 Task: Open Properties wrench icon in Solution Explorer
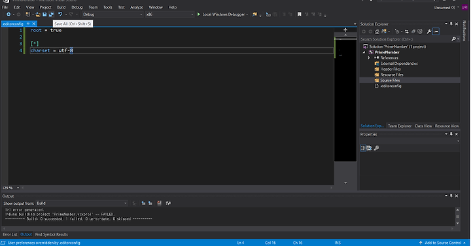coord(429,31)
